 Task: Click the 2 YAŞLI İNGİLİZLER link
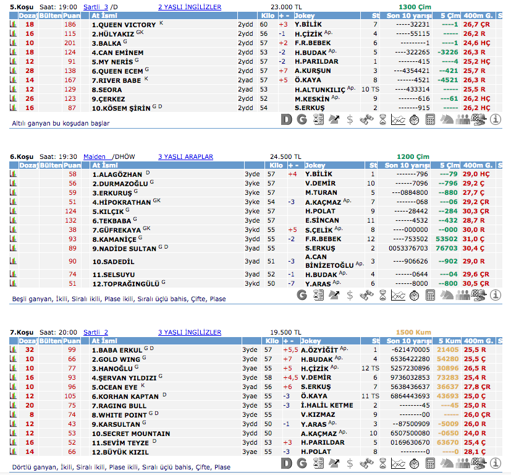(x=189, y=7)
